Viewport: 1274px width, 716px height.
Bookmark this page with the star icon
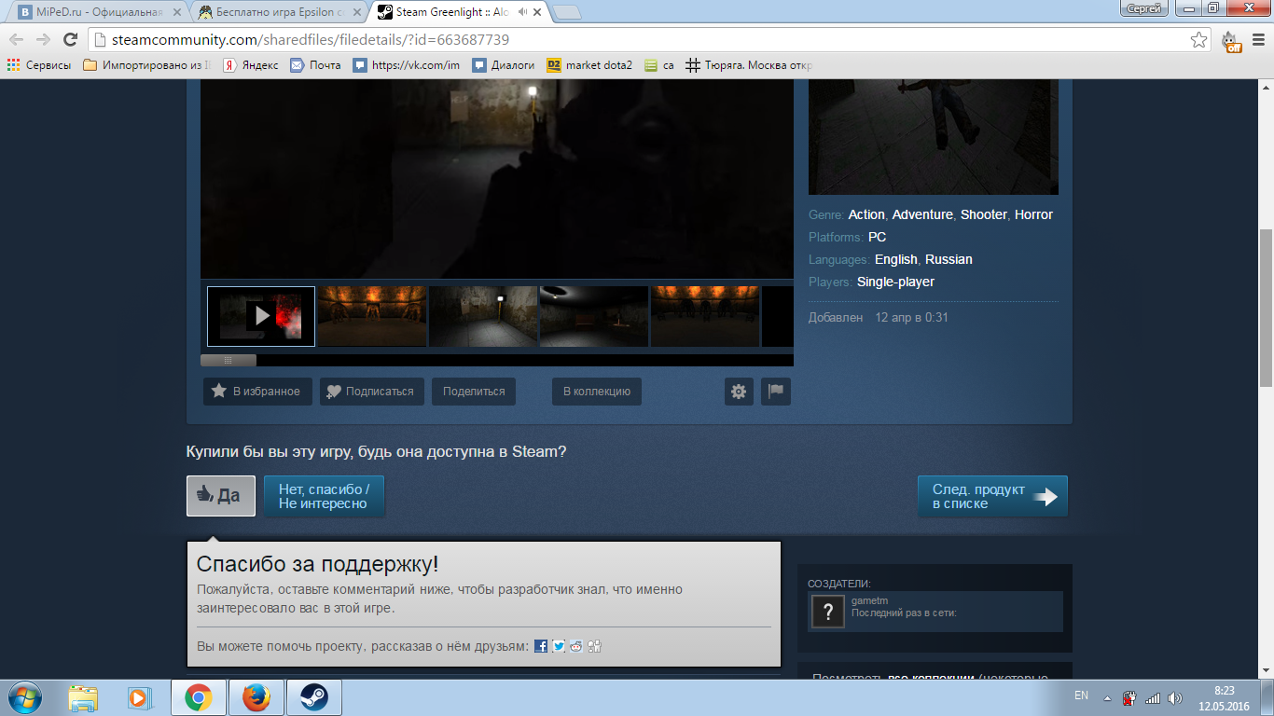(x=1198, y=40)
